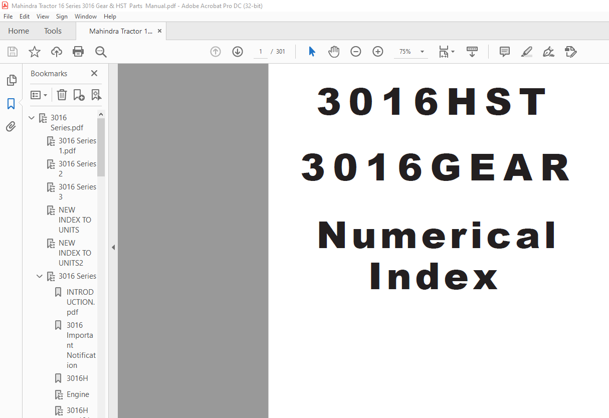This screenshot has width=609, height=418.
Task: Click the page number input field
Action: tap(261, 52)
